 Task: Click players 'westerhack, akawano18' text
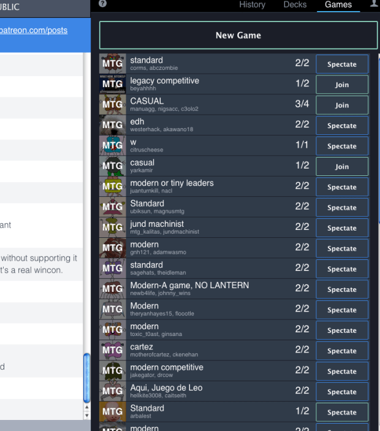(x=162, y=129)
